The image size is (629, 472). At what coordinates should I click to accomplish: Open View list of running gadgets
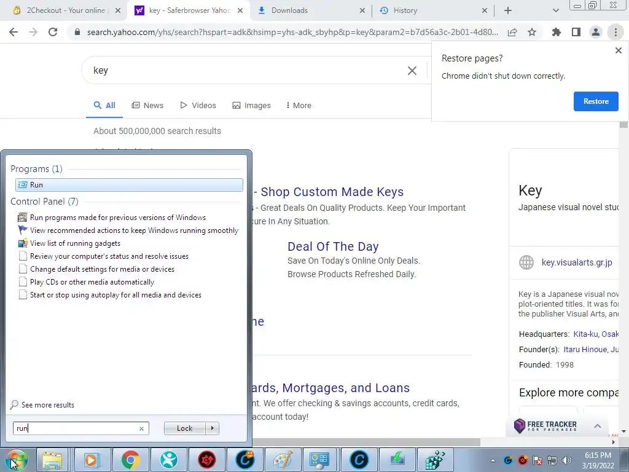click(x=69, y=243)
